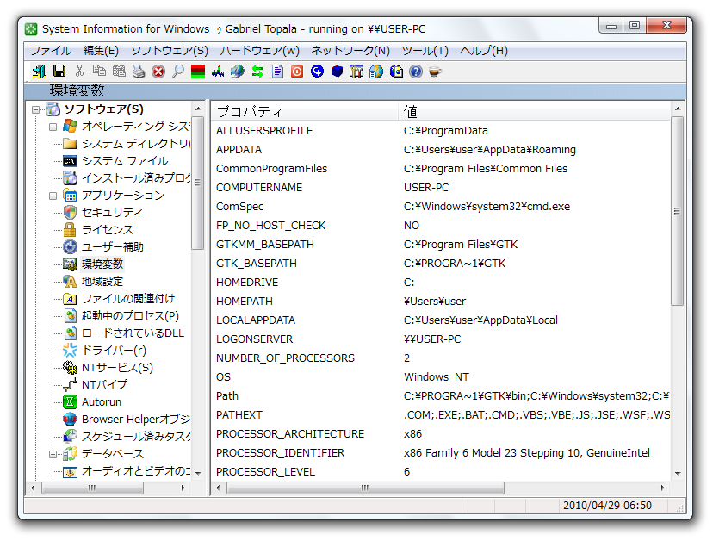Click the プロパティ column header

coord(305,111)
